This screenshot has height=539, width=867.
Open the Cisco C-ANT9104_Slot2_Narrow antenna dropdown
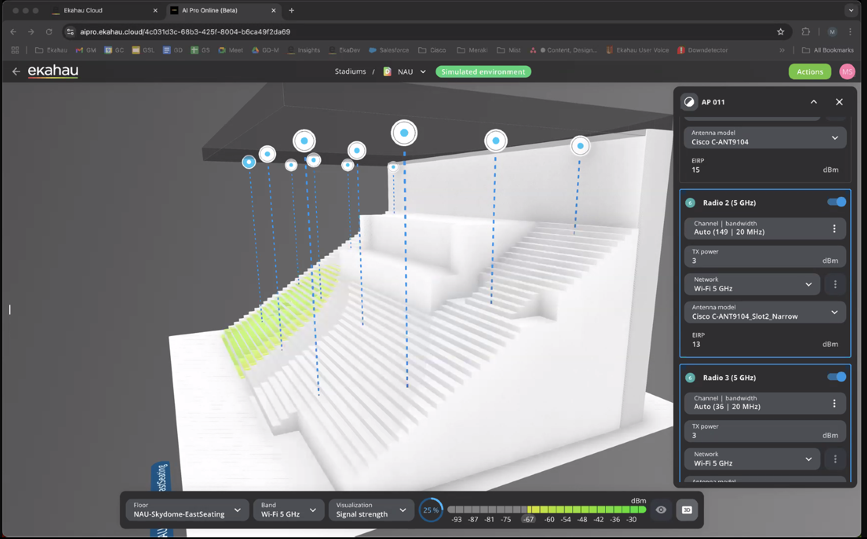click(x=765, y=312)
